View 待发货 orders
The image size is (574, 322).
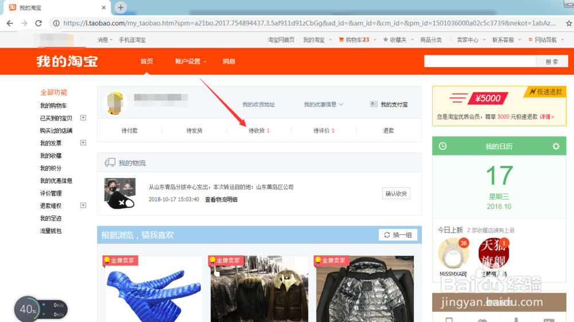[x=195, y=131]
